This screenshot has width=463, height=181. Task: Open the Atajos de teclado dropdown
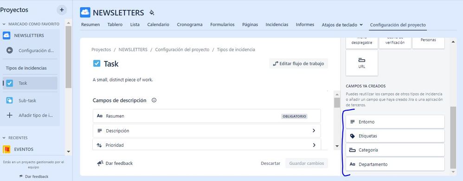pos(342,25)
